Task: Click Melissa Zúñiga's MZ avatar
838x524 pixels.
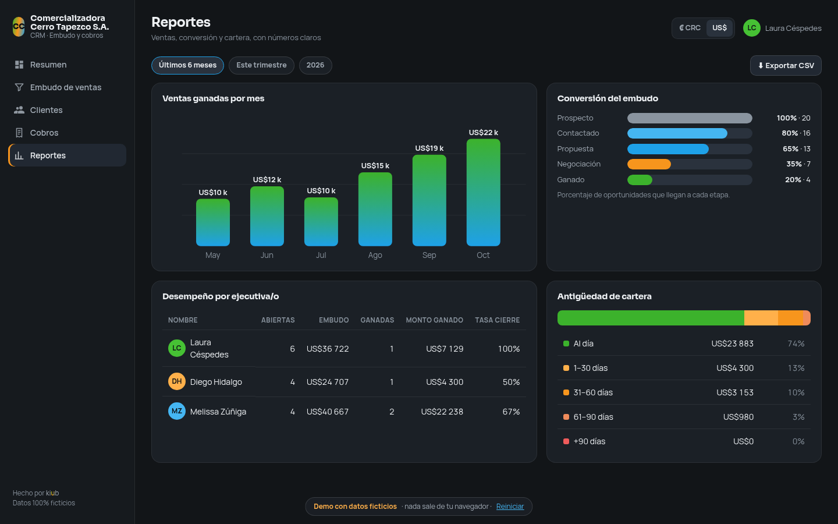Action: coord(177,411)
